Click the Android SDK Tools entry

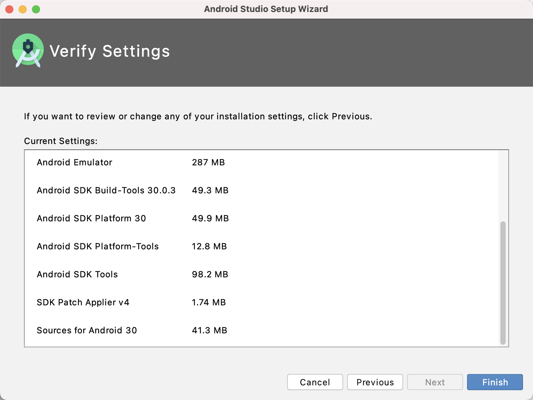click(77, 274)
